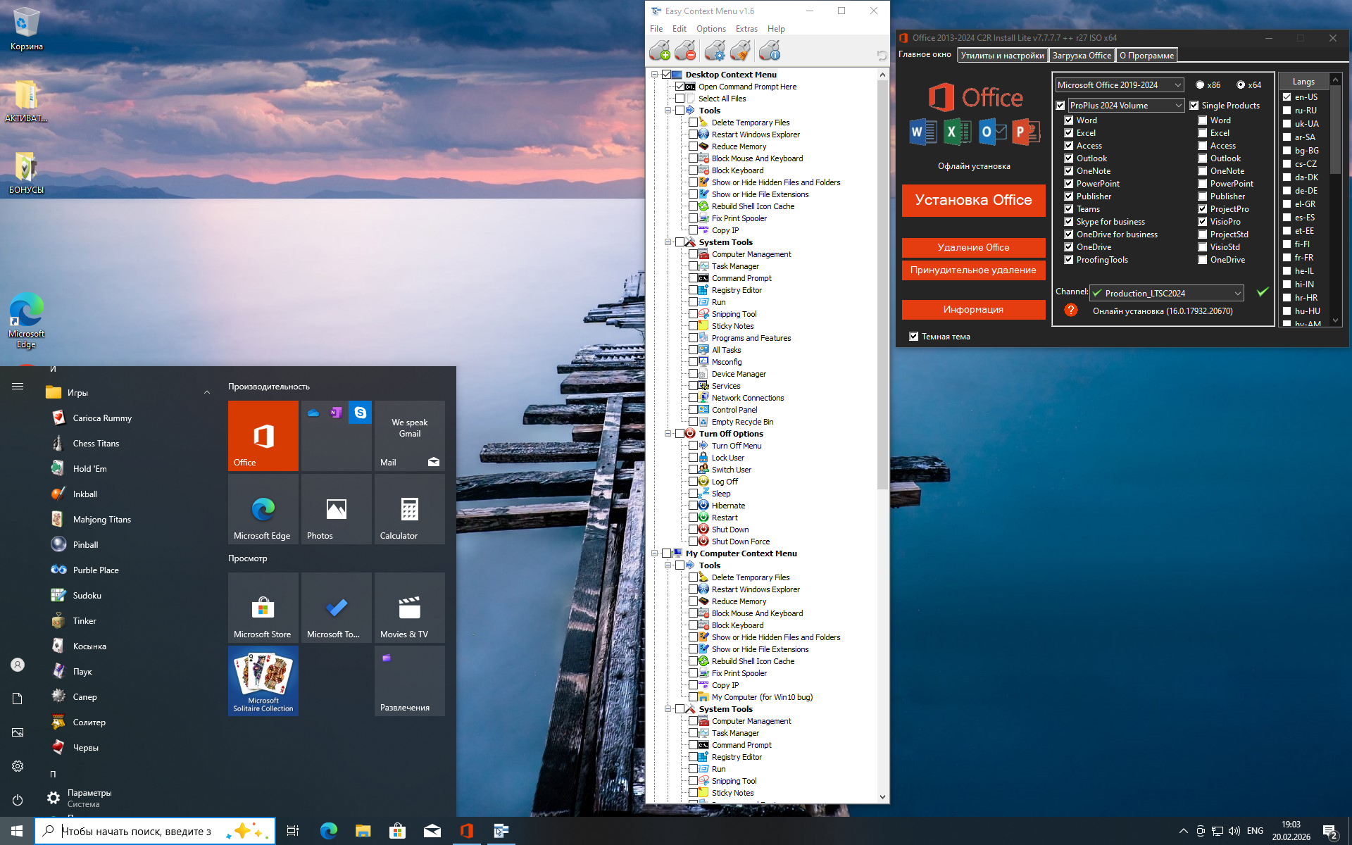Open the Microsoft Office 2019-2024 version dropdown

1119,85
